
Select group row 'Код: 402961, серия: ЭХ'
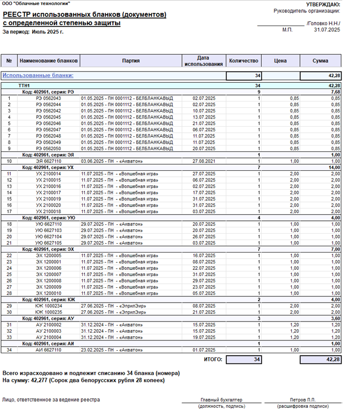[171, 249]
